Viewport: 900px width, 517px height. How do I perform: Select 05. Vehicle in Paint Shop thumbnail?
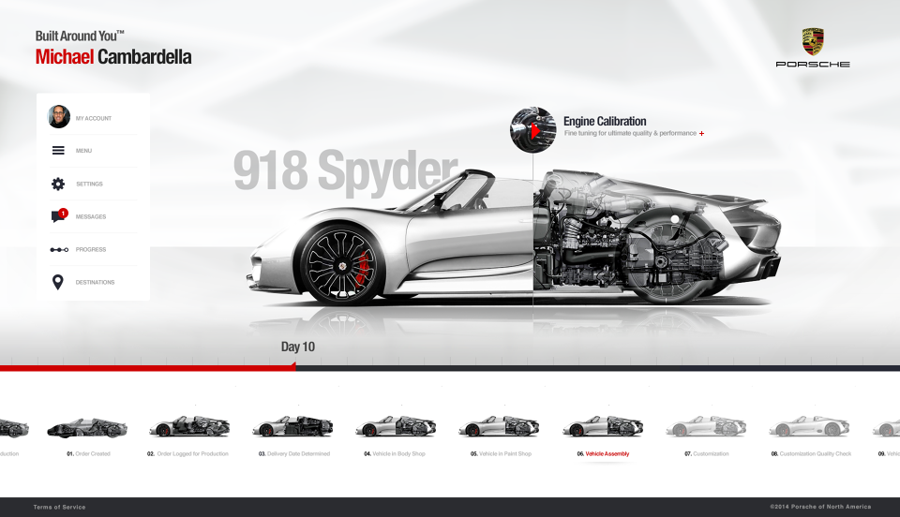pyautogui.click(x=499, y=426)
